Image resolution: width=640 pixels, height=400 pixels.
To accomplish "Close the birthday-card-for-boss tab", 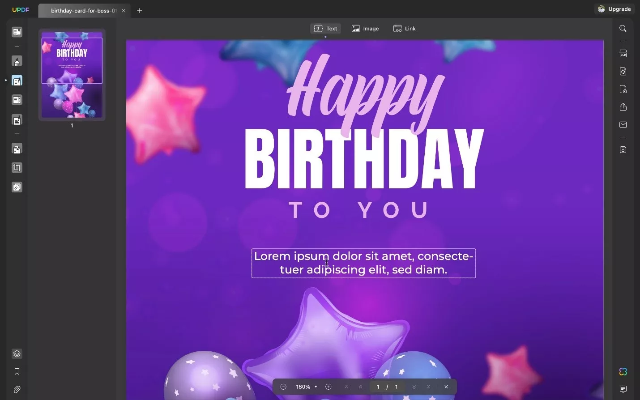I will click(124, 10).
